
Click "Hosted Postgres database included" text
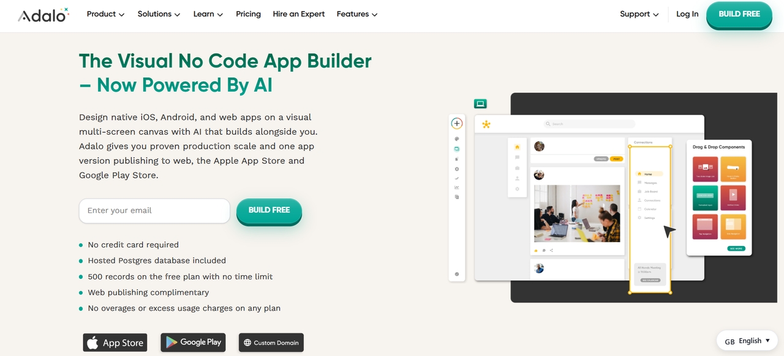pyautogui.click(x=157, y=261)
